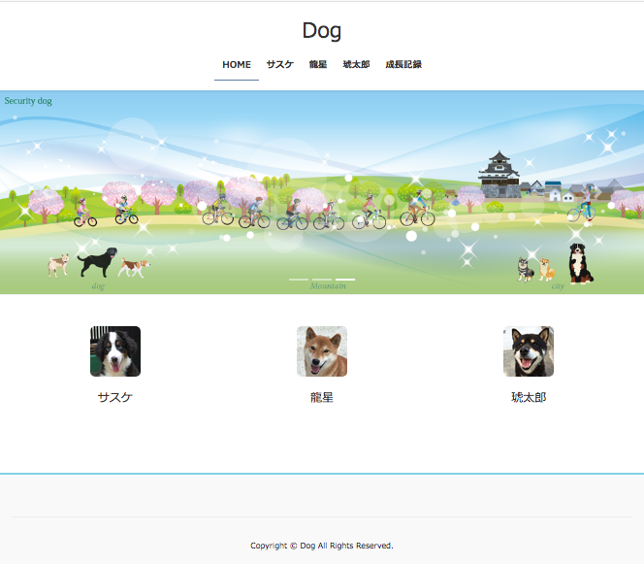
Task: Click the city label on banner
Action: coord(558,286)
